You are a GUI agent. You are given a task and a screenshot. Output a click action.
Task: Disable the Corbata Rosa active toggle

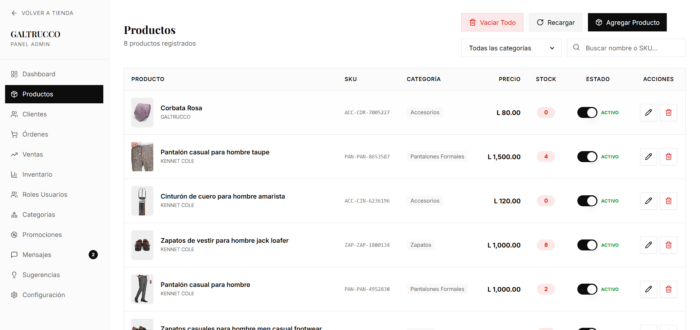click(587, 112)
